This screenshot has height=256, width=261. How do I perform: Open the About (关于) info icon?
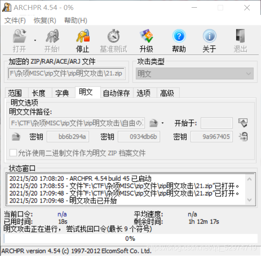coord(210,36)
